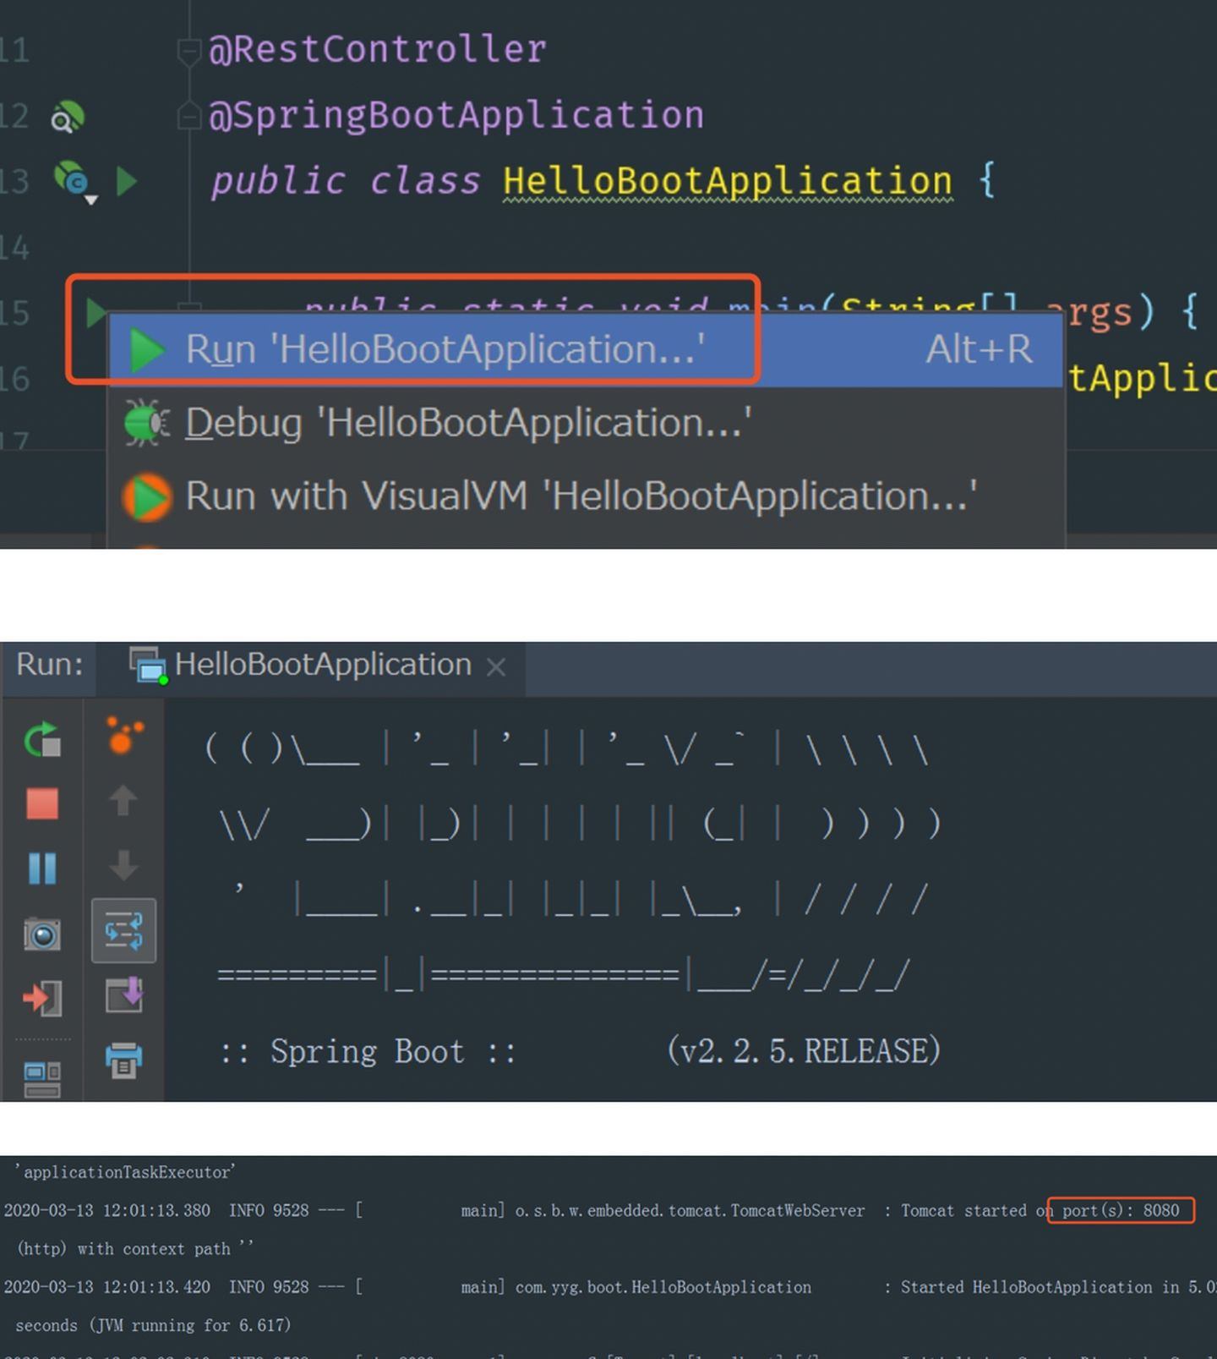Click the 'o.s.b.w.embedded.tomcat.TomcatWebServer' logger name
1217x1359 pixels.
(690, 1211)
